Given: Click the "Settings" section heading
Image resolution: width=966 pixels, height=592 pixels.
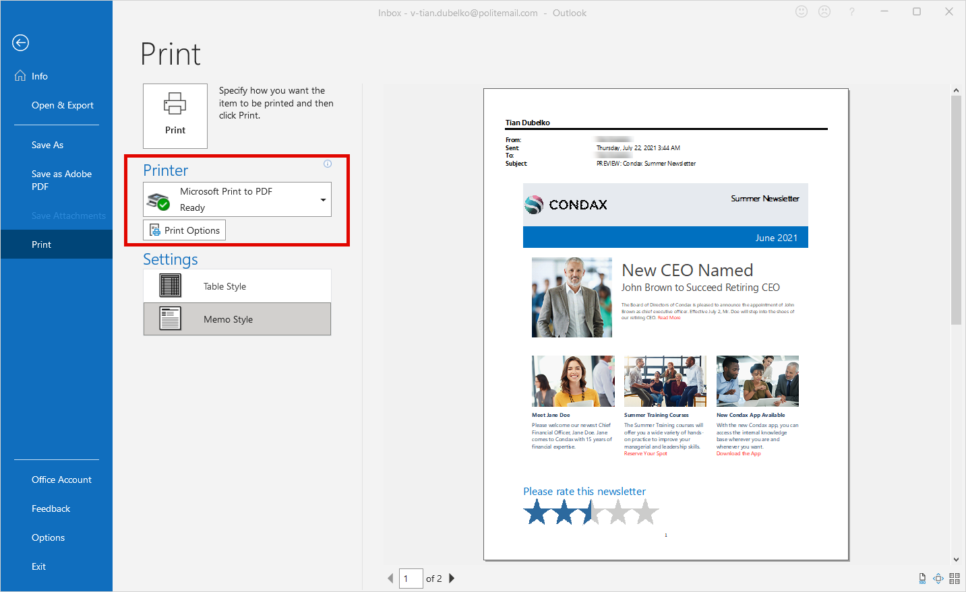Looking at the screenshot, I should (x=171, y=259).
